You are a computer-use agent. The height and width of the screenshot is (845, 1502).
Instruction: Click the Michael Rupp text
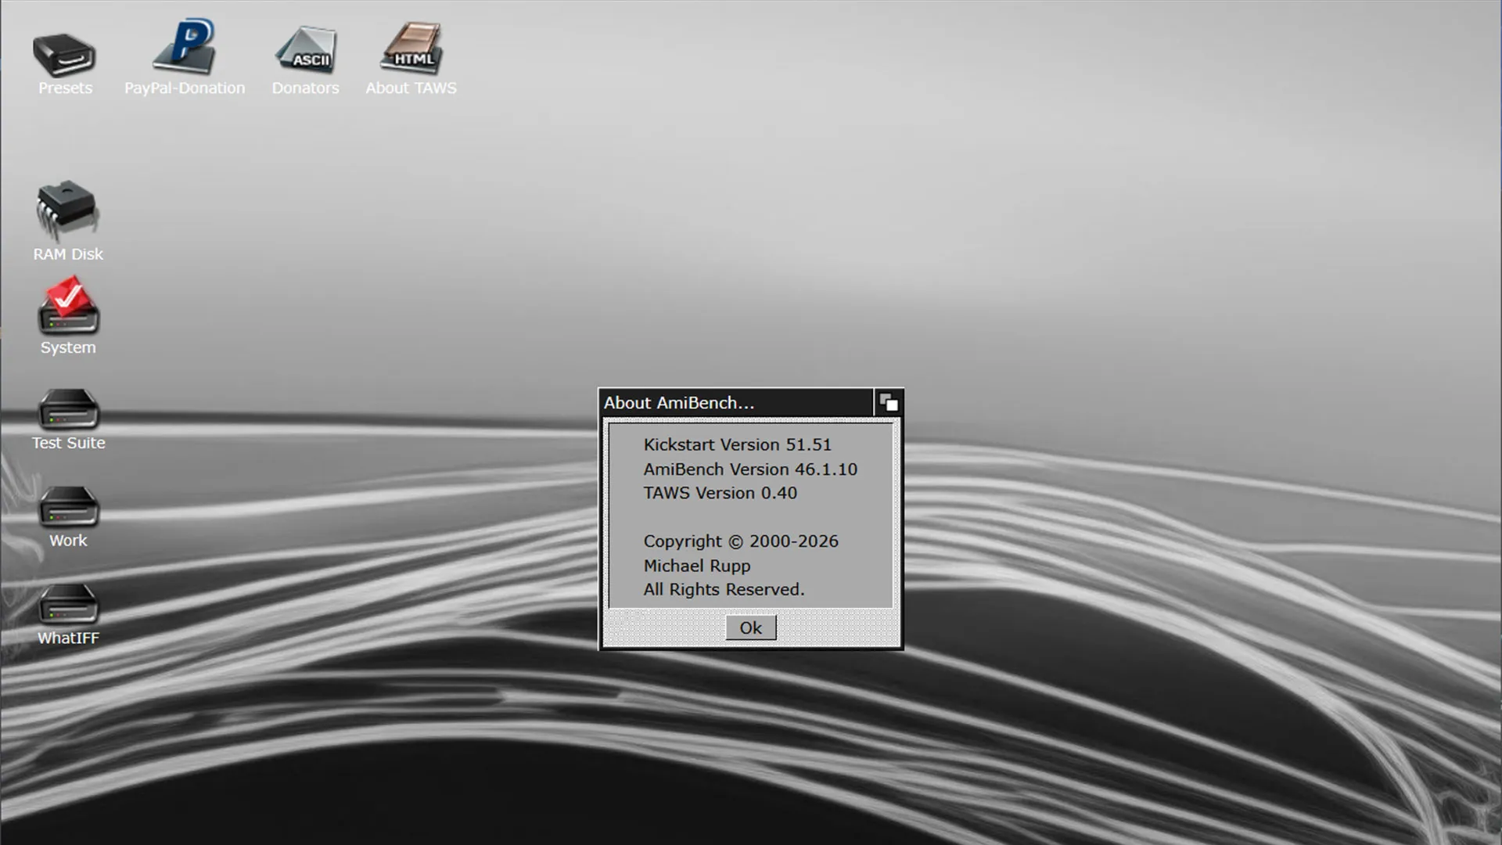pos(697,566)
